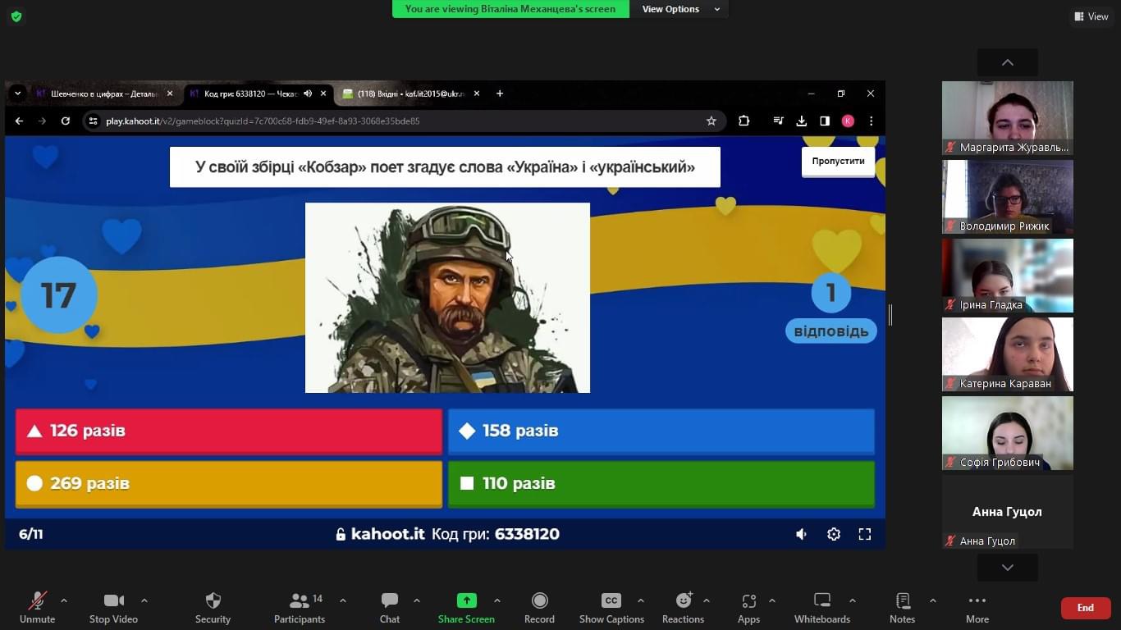Choose red answer 126 разів
Screen dimensions: 1121x630
pyautogui.click(x=229, y=431)
